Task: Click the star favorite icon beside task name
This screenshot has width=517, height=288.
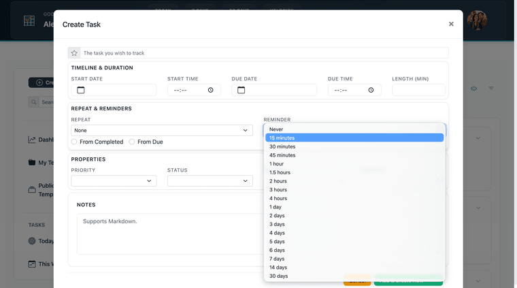Action: pos(74,53)
